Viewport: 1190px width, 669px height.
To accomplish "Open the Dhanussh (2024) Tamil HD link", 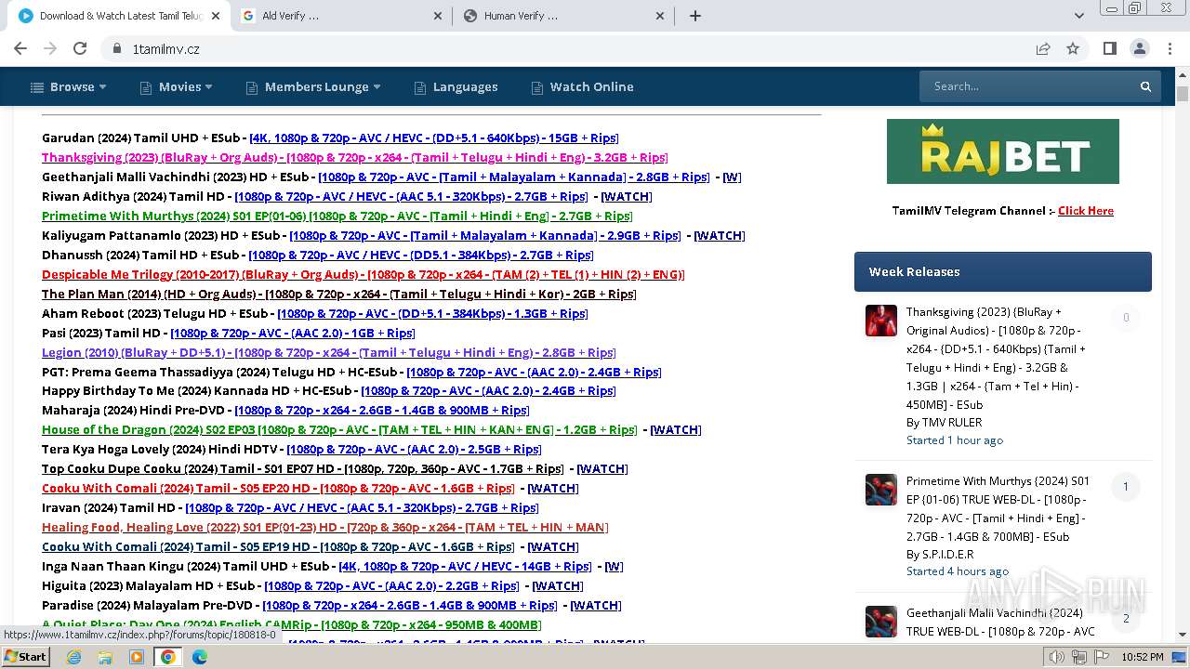I will [420, 255].
